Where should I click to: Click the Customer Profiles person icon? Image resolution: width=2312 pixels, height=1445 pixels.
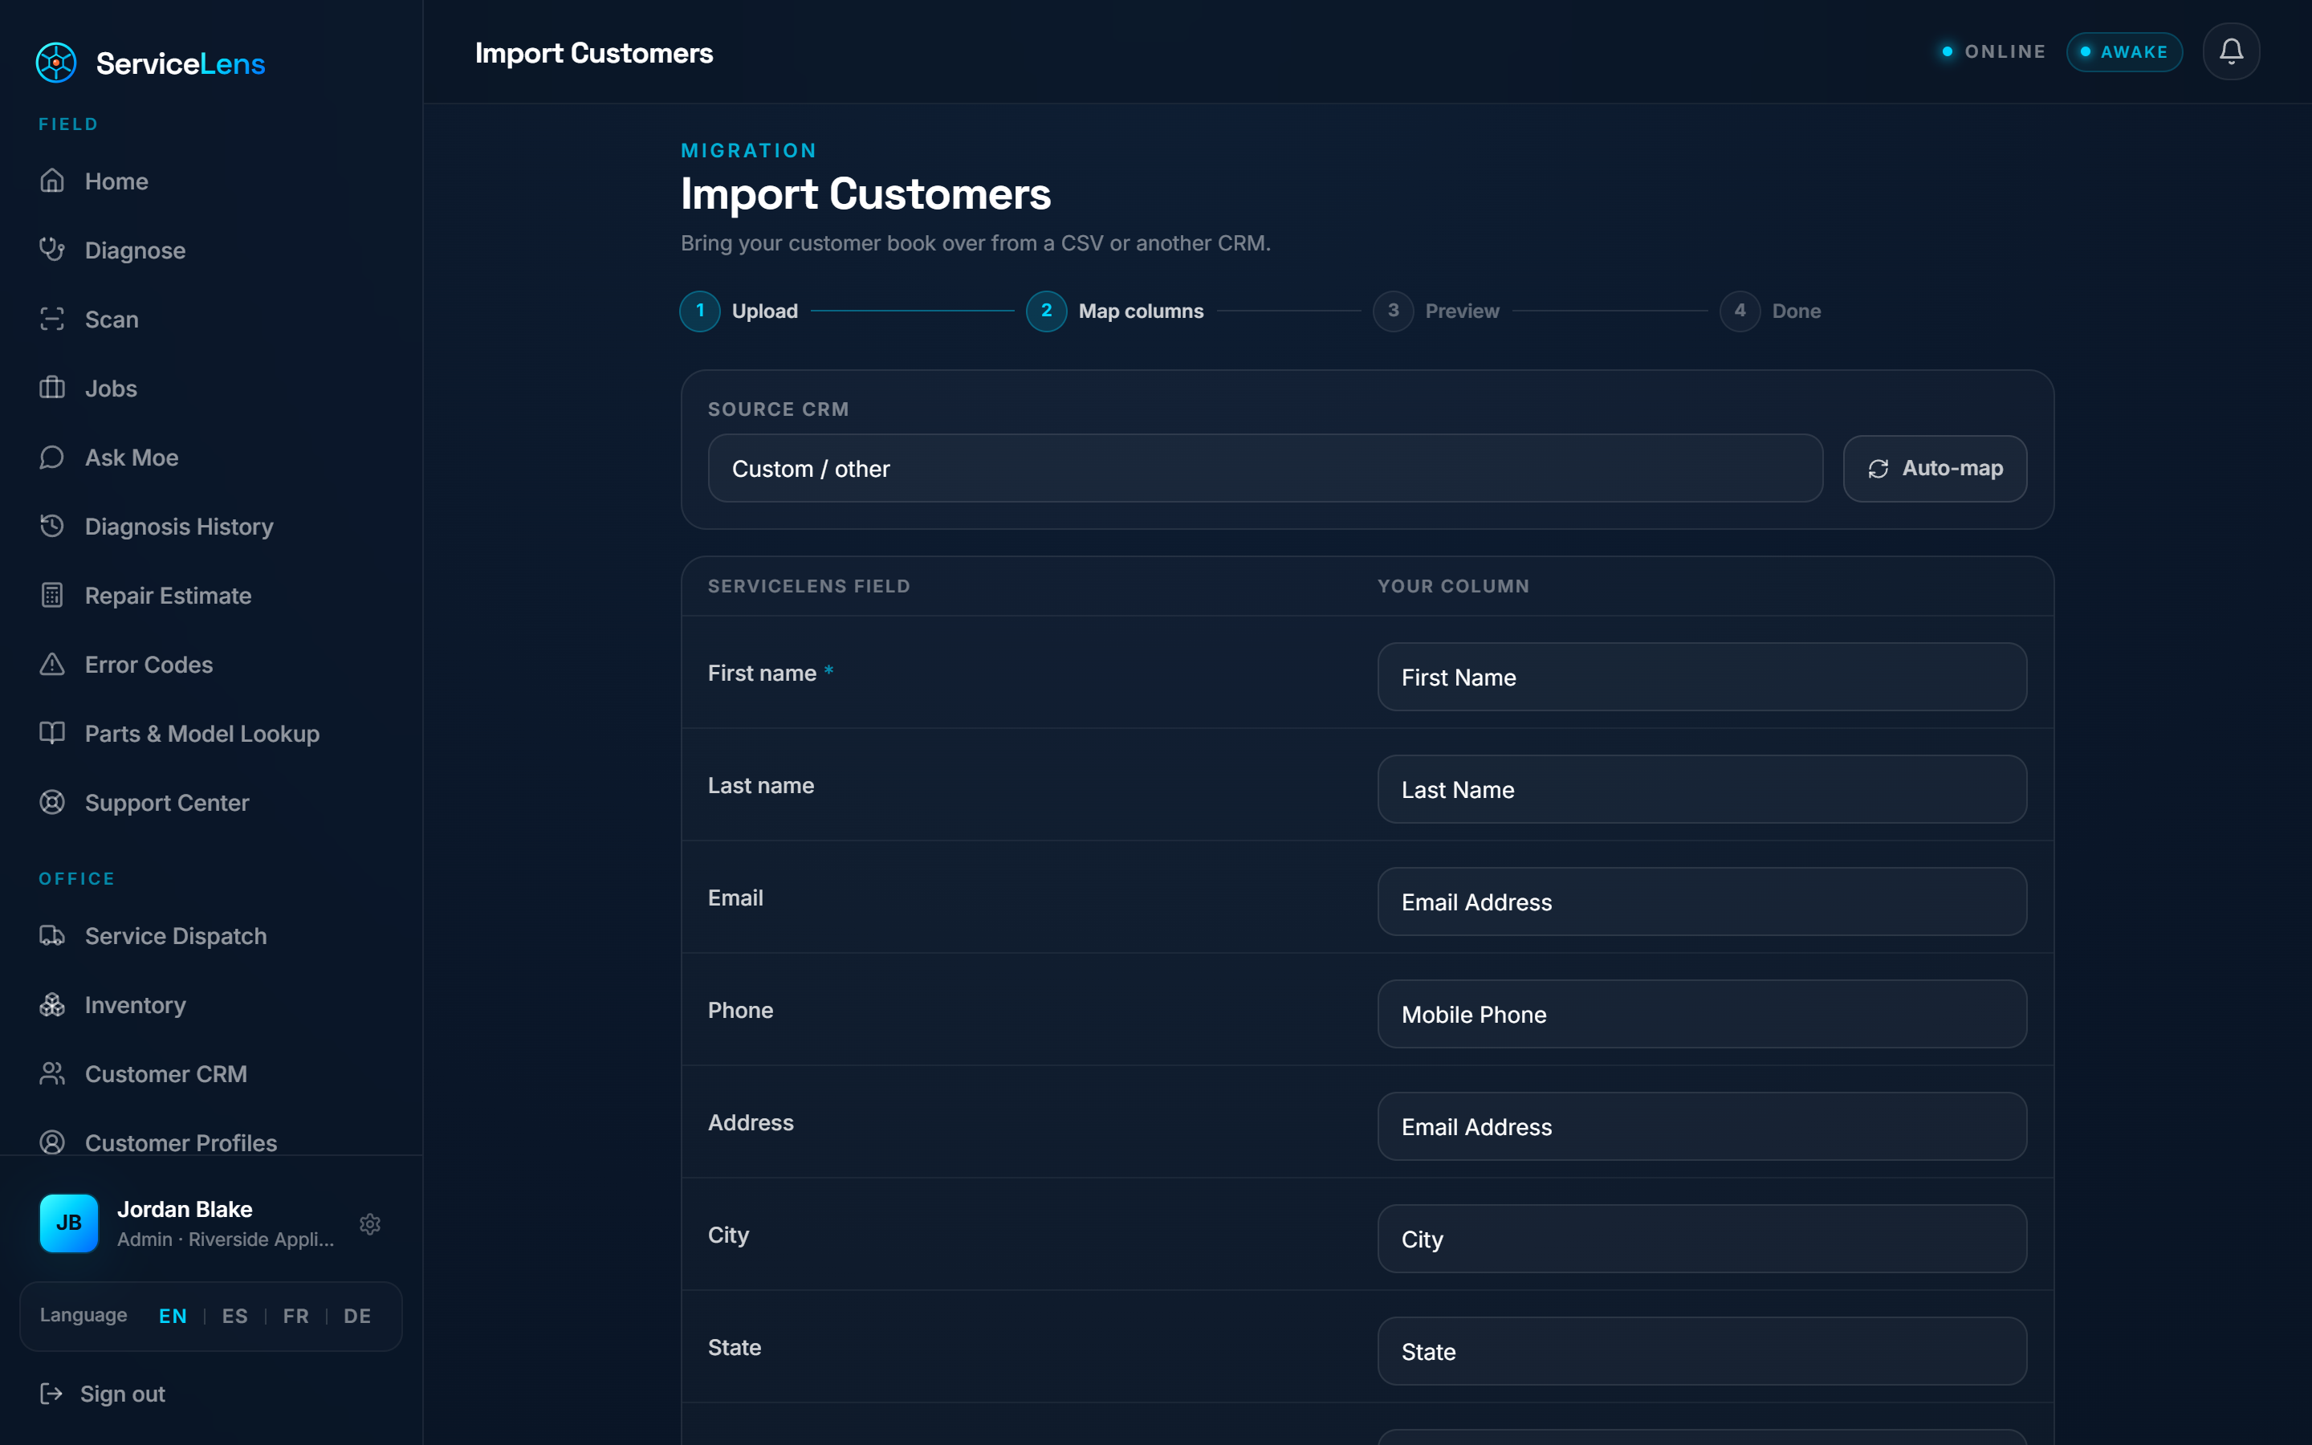pyautogui.click(x=52, y=1142)
